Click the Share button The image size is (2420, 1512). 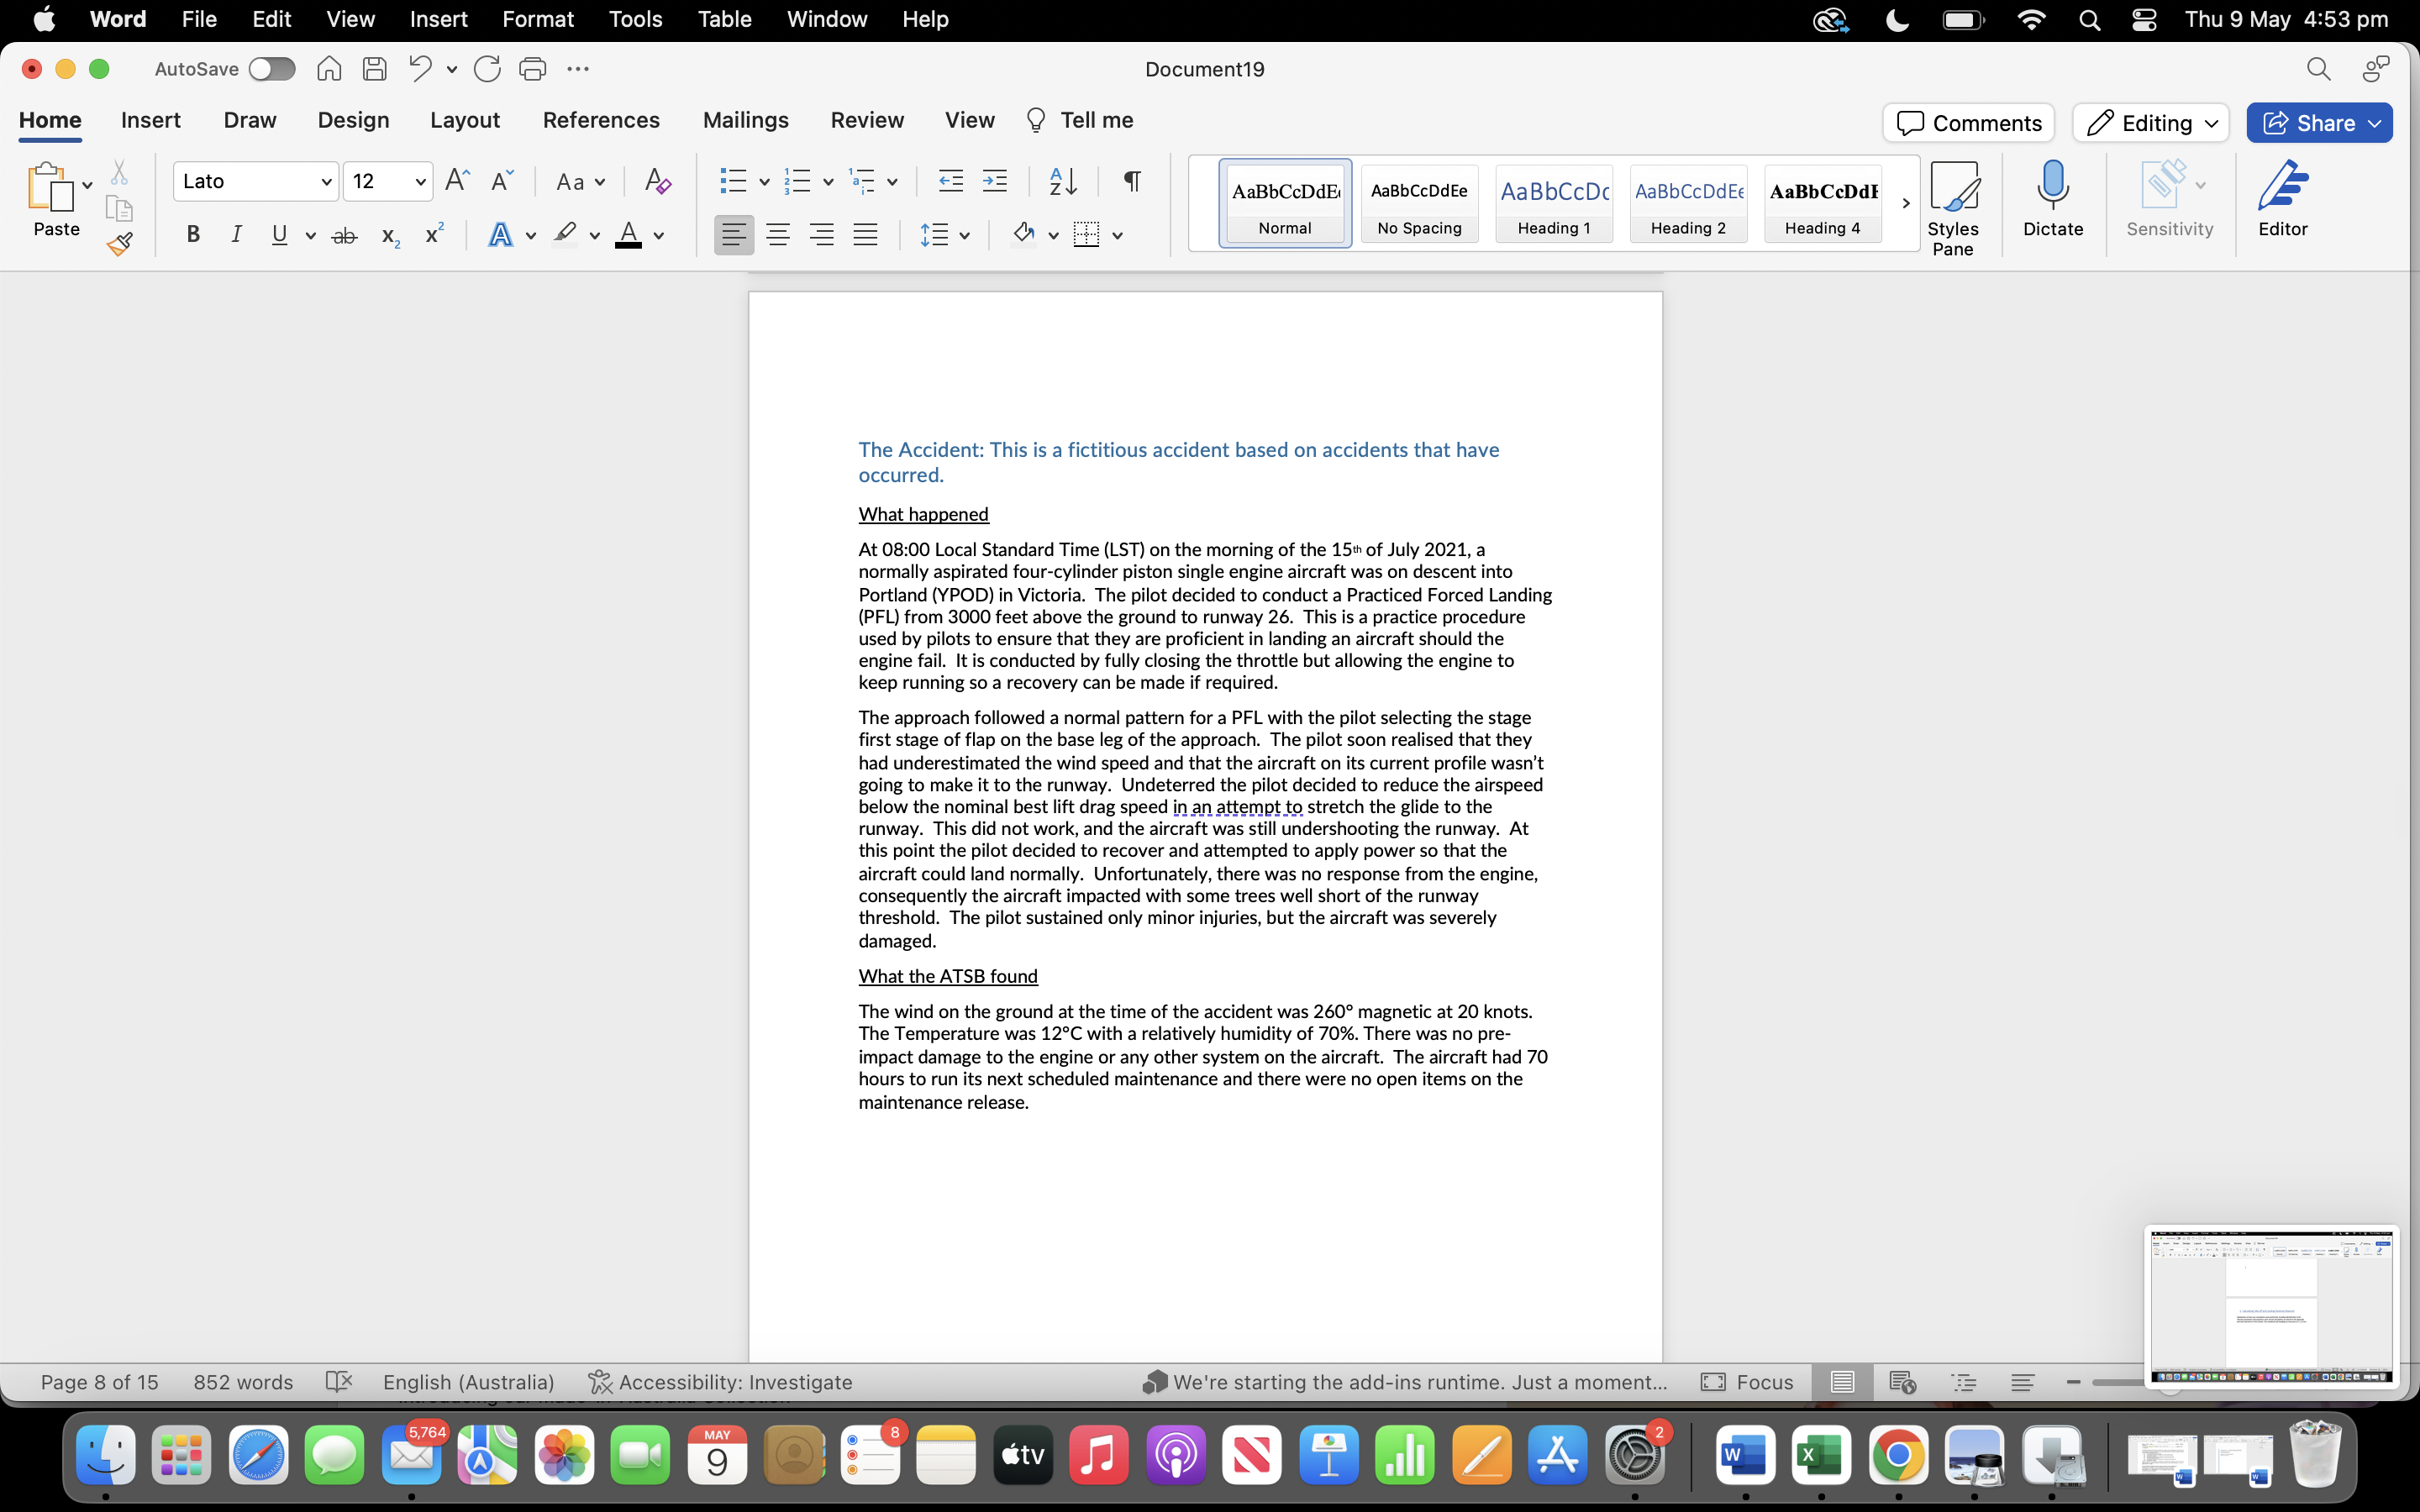tap(2308, 123)
